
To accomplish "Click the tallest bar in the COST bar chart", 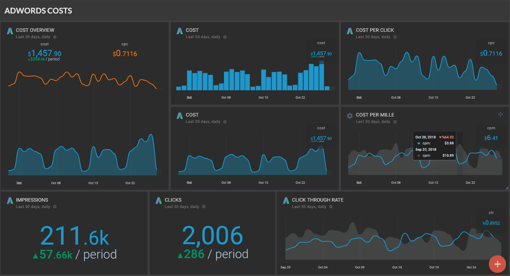I will coord(322,75).
